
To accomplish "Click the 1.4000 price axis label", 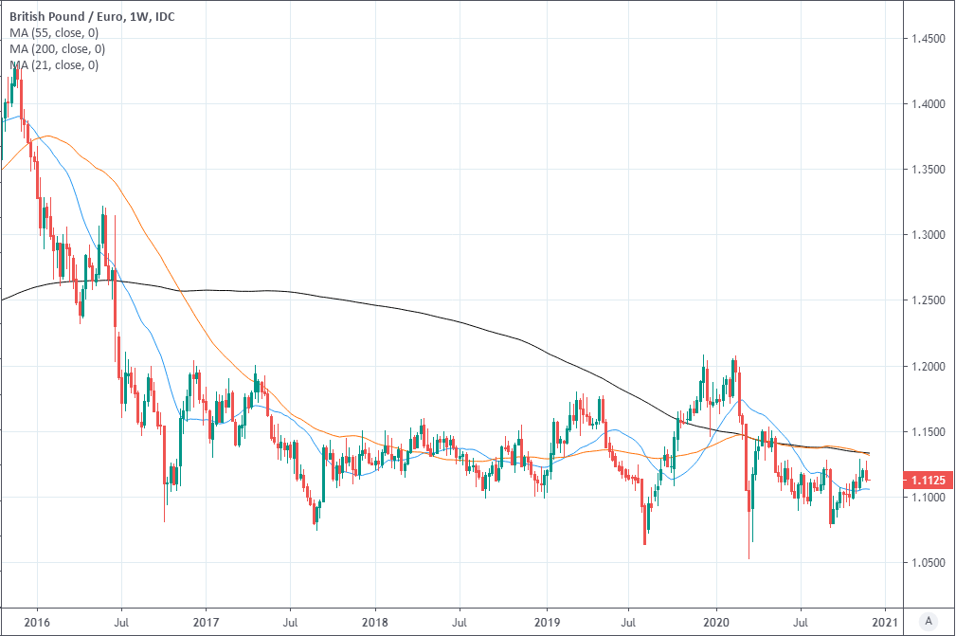I will 929,104.
